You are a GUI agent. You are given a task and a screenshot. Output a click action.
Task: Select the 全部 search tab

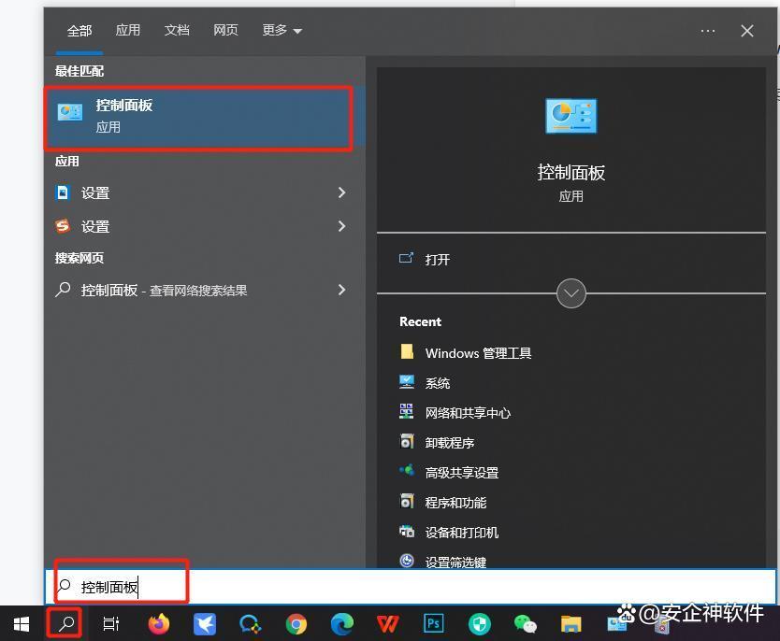coord(79,31)
